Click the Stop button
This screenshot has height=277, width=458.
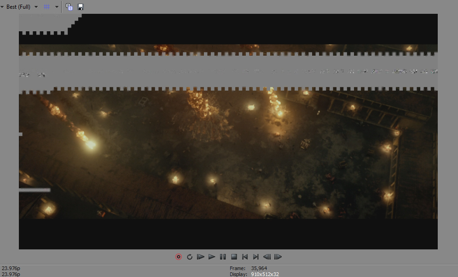(234, 257)
